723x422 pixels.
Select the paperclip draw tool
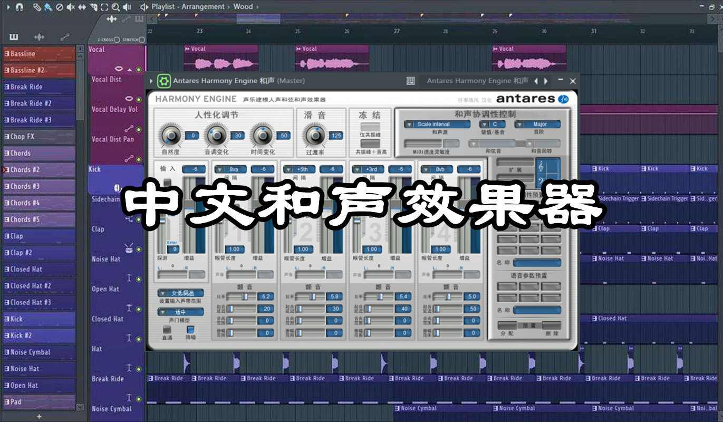tap(37, 7)
